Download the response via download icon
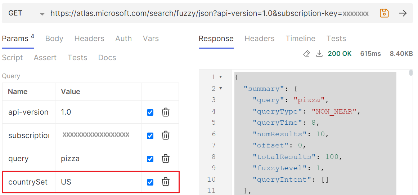Screen dimensions: 418x195 pos(319,54)
